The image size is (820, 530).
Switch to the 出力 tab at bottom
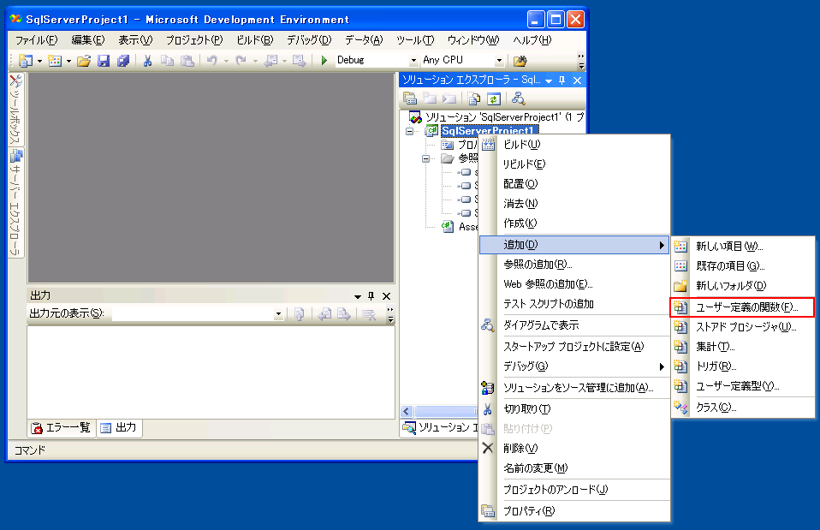coord(119,428)
